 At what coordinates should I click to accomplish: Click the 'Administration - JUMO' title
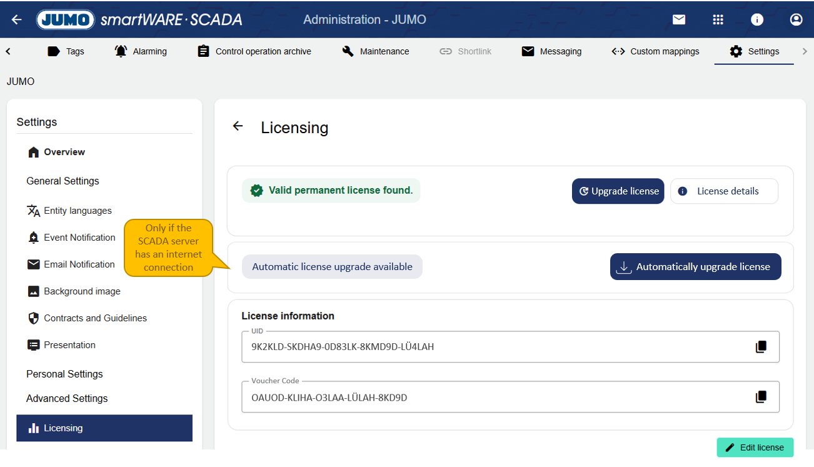pyautogui.click(x=365, y=19)
